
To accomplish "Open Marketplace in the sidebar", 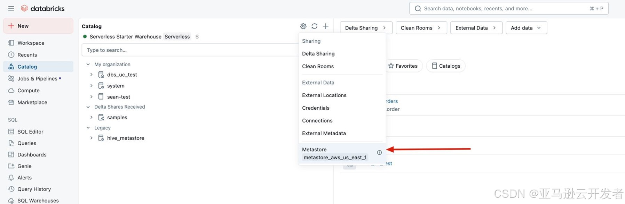I will 38,102.
